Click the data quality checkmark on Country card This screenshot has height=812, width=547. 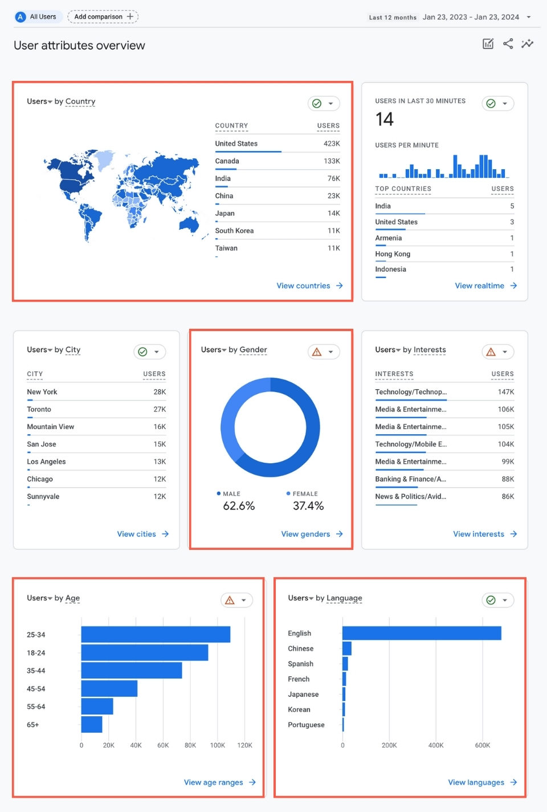click(x=317, y=103)
